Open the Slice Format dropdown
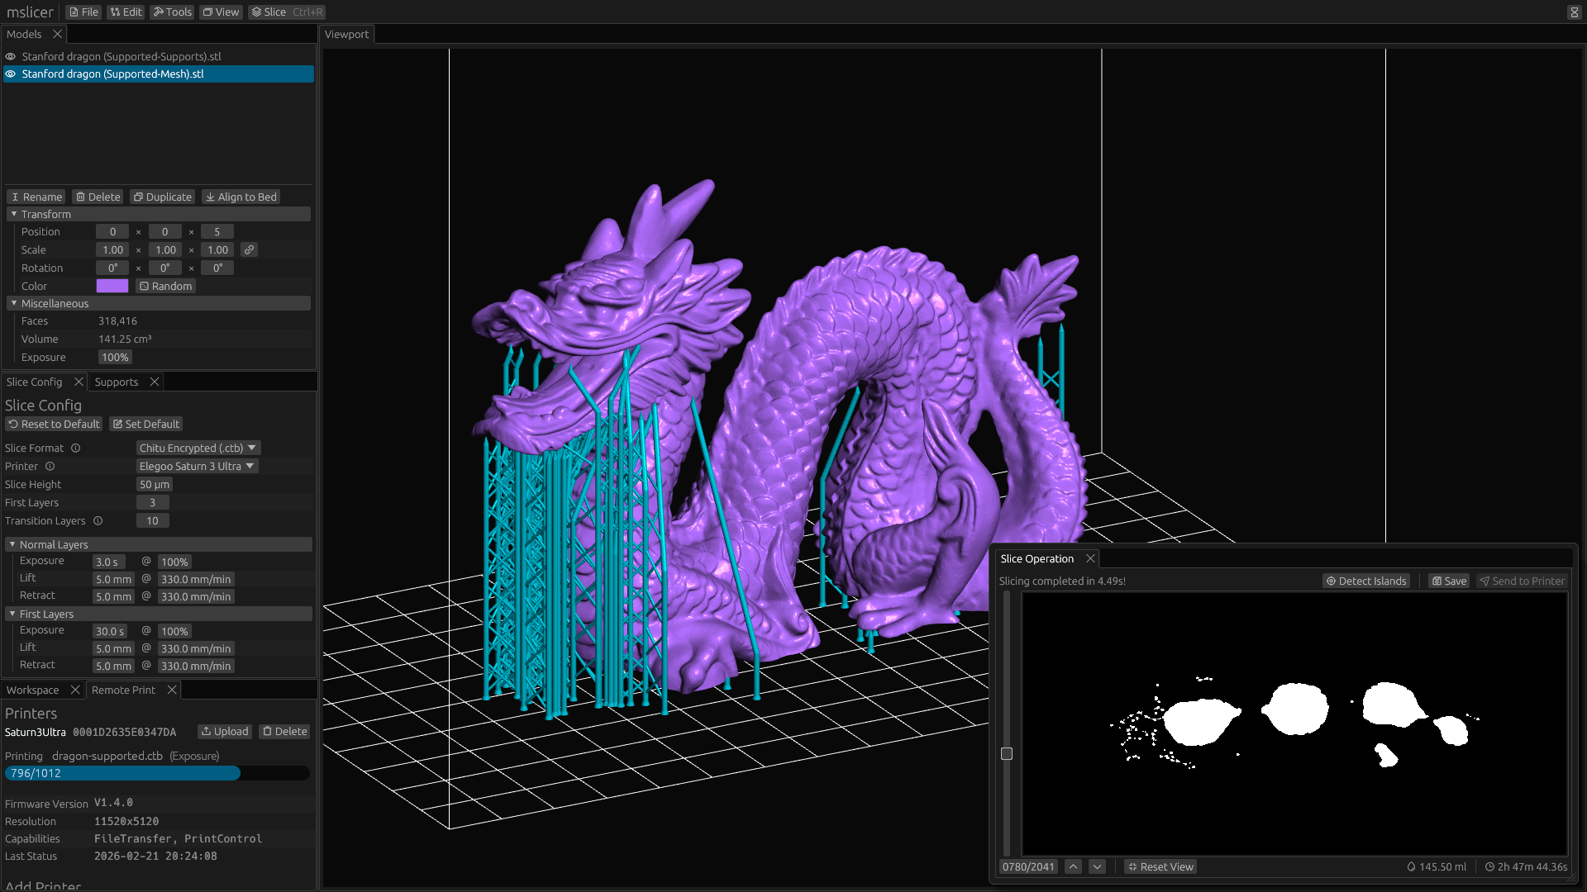The width and height of the screenshot is (1587, 892). [x=198, y=448]
